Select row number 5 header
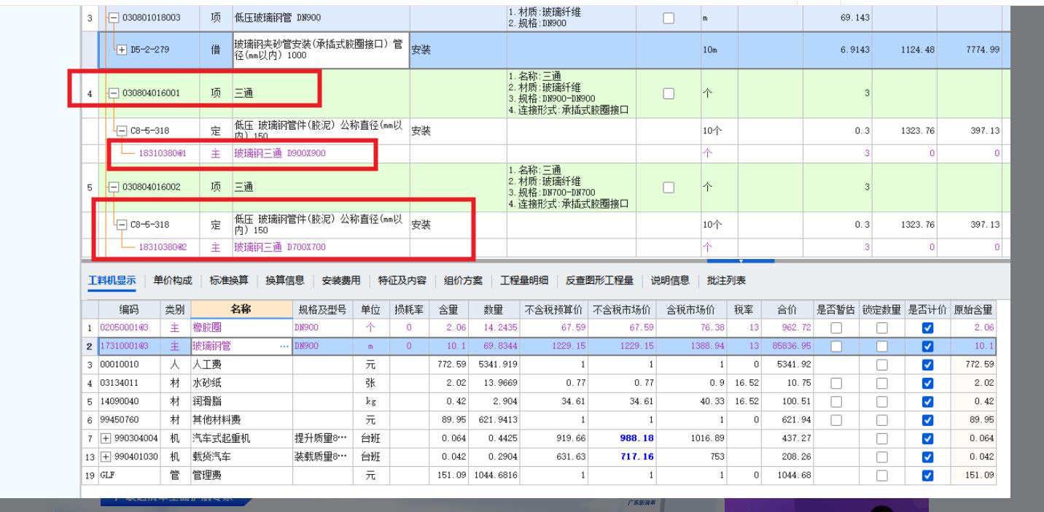This screenshot has width=1044, height=512. pyautogui.click(x=88, y=187)
